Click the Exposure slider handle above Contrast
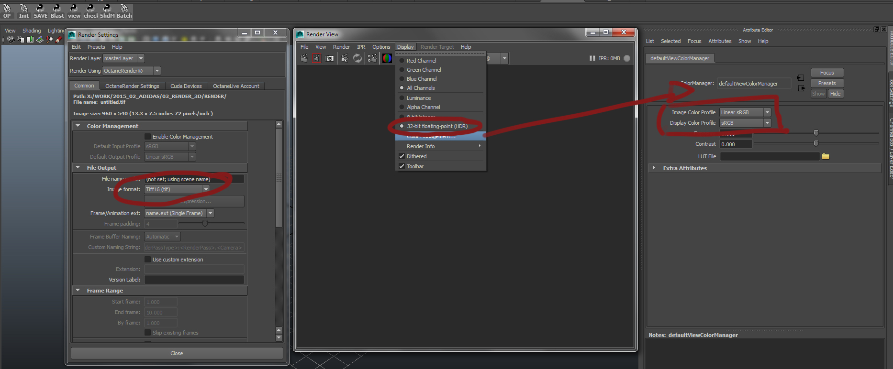The width and height of the screenshot is (893, 369). [x=816, y=132]
